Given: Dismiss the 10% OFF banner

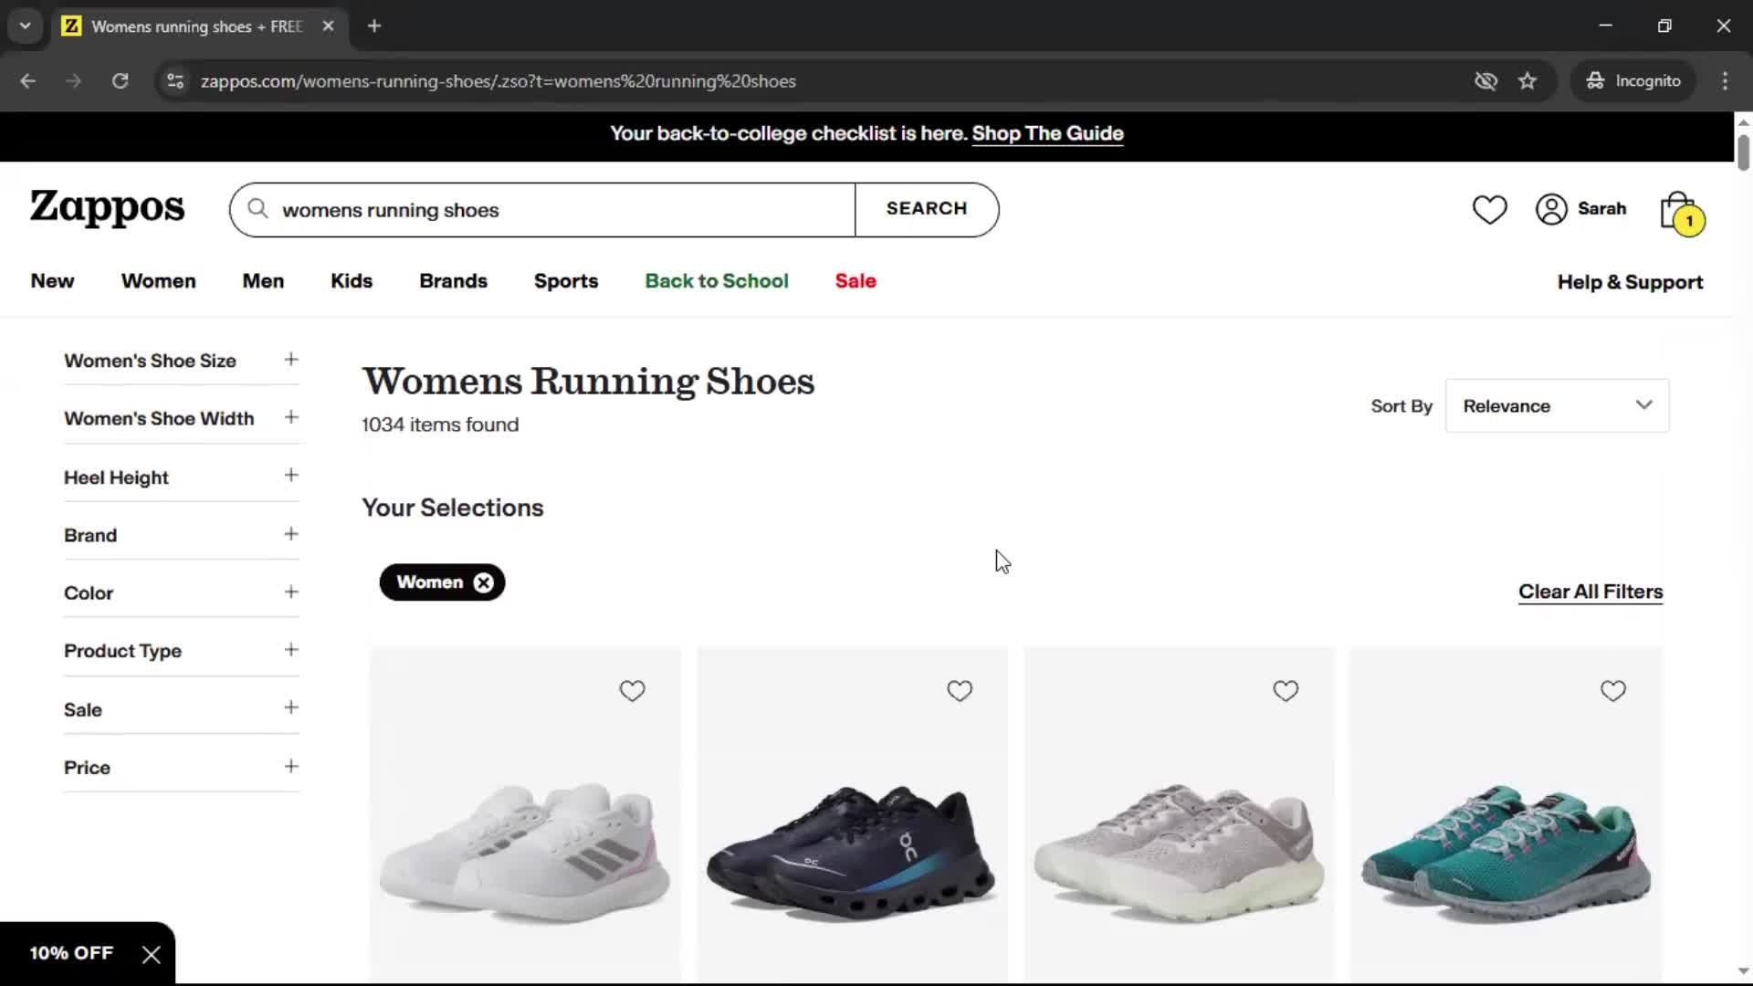Looking at the screenshot, I should click(x=152, y=954).
